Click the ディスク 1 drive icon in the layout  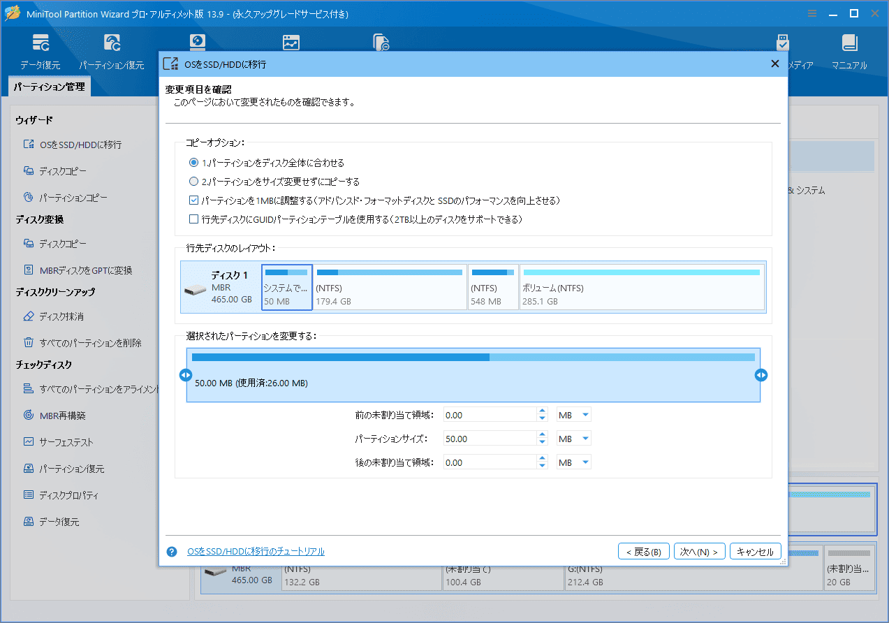pyautogui.click(x=195, y=288)
